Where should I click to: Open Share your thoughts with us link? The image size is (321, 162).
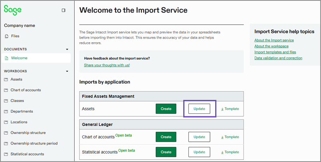point(107,65)
